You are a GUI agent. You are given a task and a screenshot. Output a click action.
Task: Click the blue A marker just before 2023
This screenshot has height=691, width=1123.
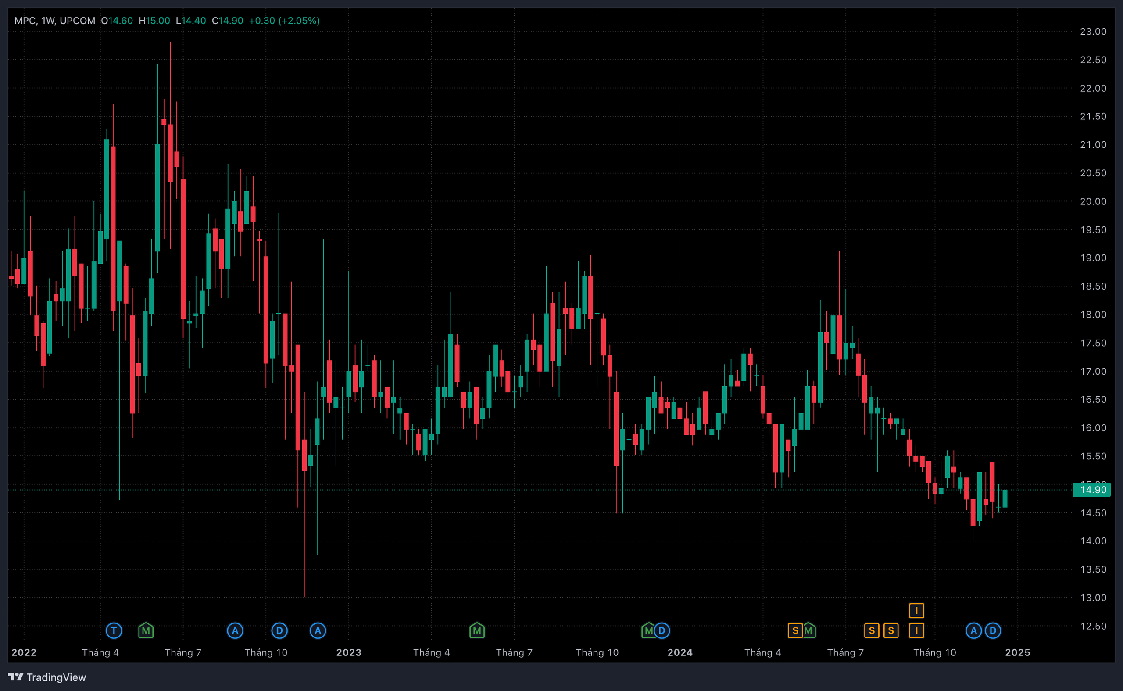(x=318, y=631)
